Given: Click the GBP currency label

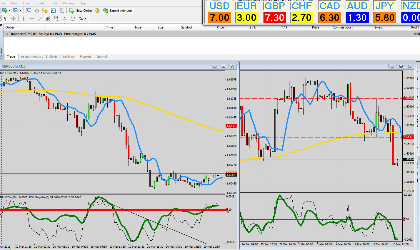Looking at the screenshot, I should 275,6.
